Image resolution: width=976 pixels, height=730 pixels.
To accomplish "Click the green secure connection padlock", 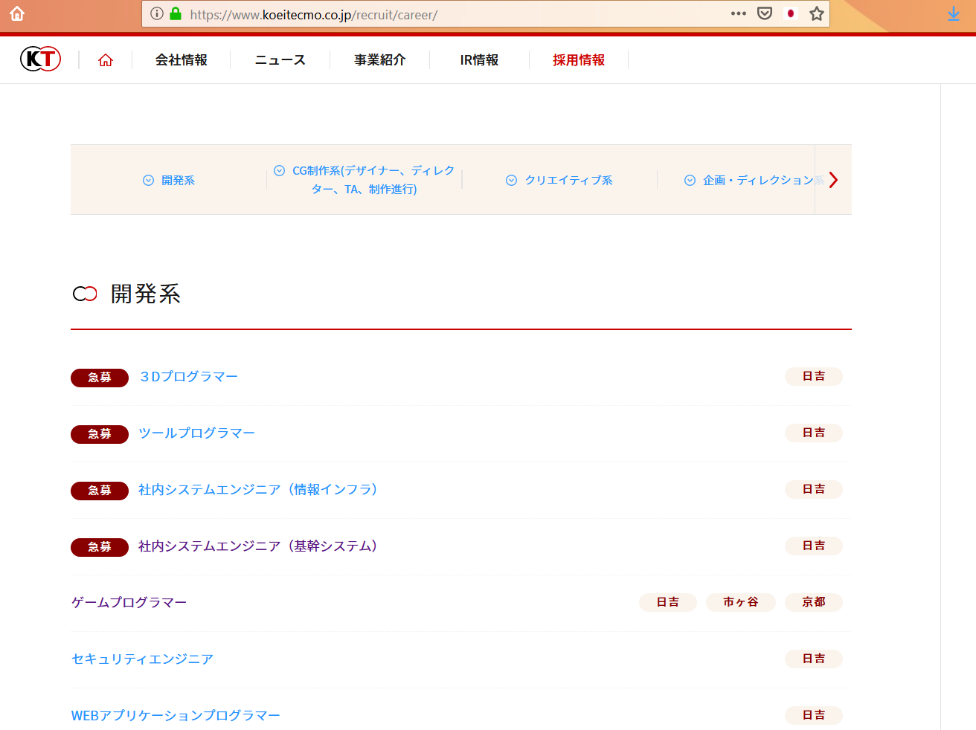I will click(176, 13).
